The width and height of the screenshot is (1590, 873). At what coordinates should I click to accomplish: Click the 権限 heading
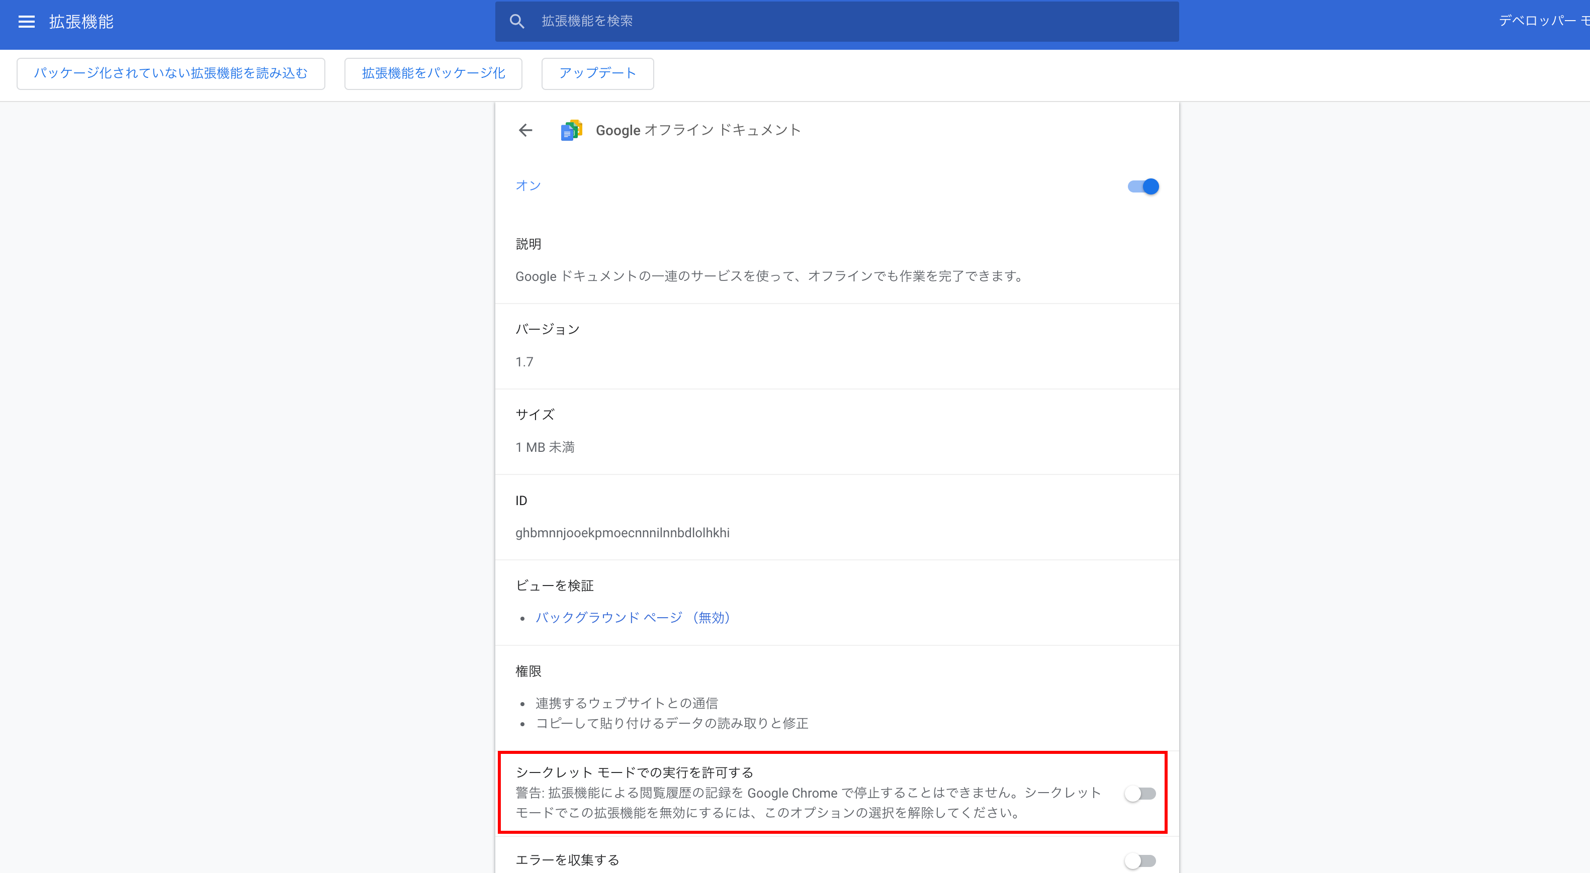[x=528, y=671]
